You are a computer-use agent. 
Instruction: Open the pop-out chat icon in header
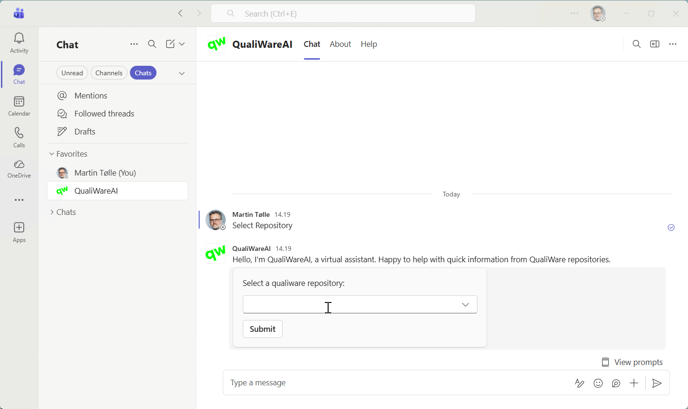pyautogui.click(x=654, y=44)
